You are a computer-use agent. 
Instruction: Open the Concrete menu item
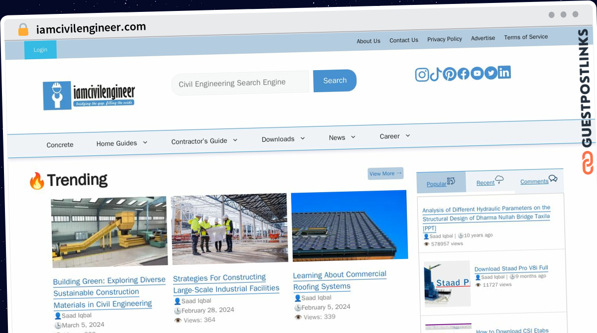click(x=60, y=145)
